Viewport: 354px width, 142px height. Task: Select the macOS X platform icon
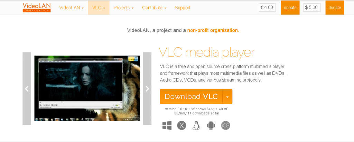click(x=181, y=125)
